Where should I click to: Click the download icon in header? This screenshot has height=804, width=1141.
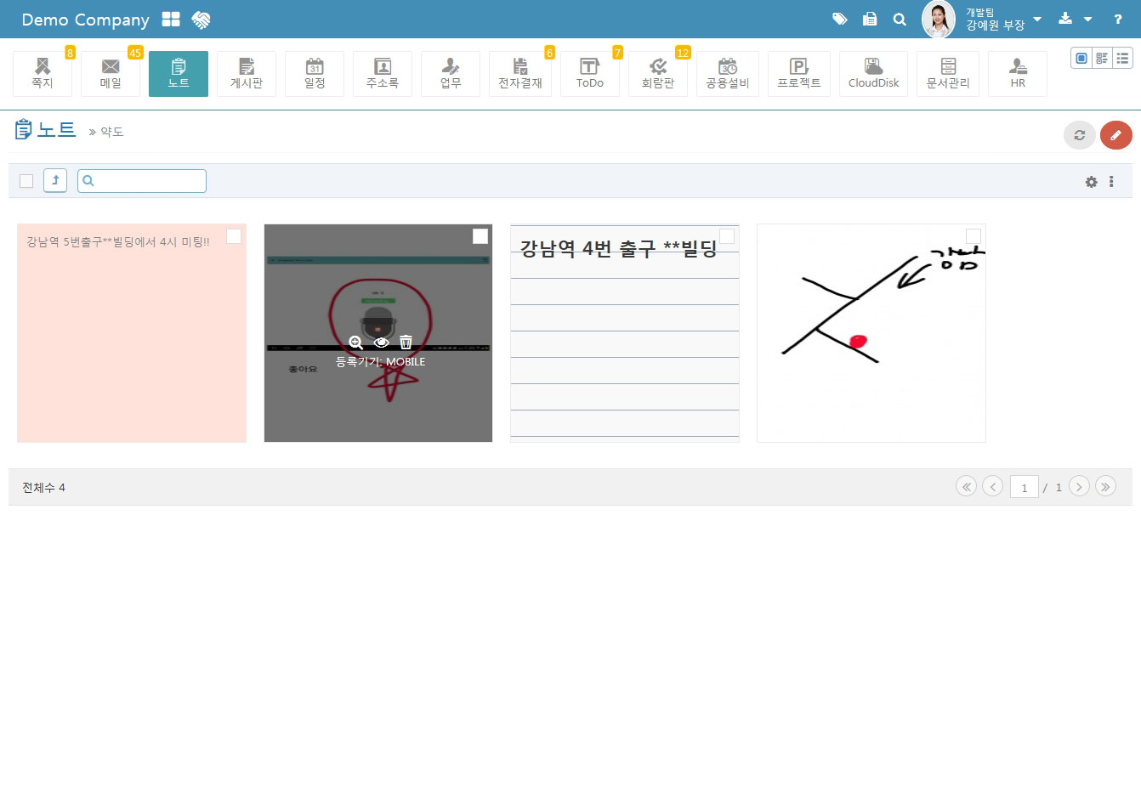1065,19
